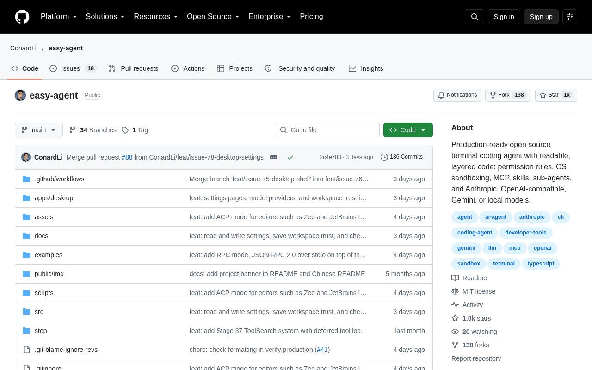Expand the Resources menu
This screenshot has height=370, width=592.
(156, 17)
